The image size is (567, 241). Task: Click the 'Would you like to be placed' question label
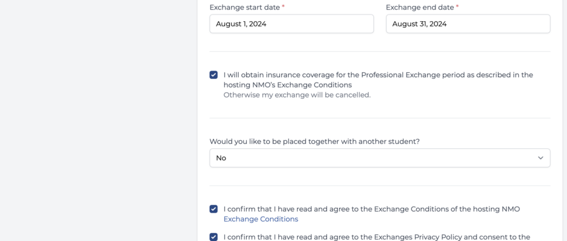click(315, 141)
